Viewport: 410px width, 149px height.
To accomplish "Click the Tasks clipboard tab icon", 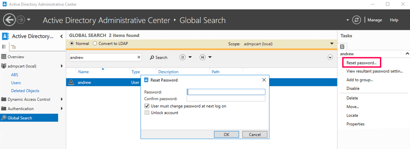I will click(x=342, y=46).
